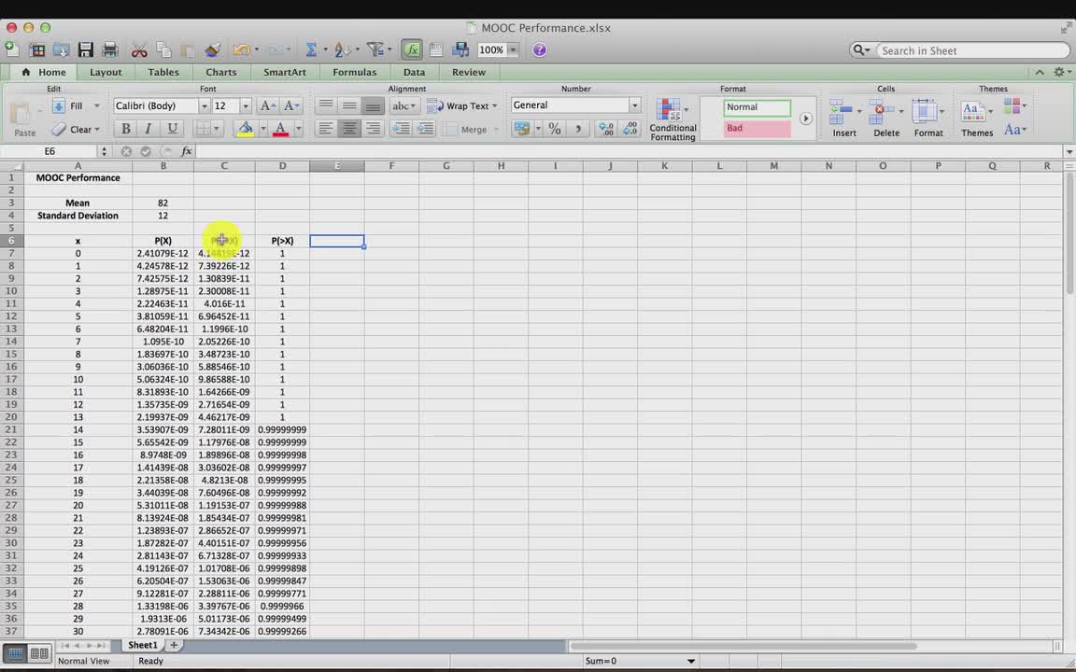Click the Format Painter brush icon
The width and height of the screenshot is (1076, 672).
point(213,50)
